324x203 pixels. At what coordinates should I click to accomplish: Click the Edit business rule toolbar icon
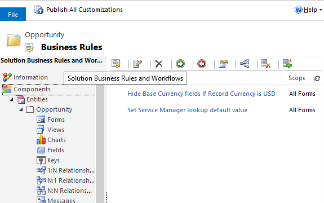tap(137, 64)
